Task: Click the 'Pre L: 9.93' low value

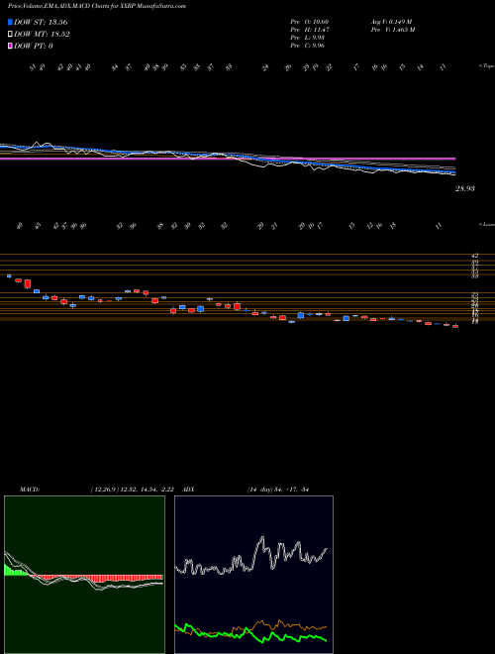Action: (x=308, y=38)
